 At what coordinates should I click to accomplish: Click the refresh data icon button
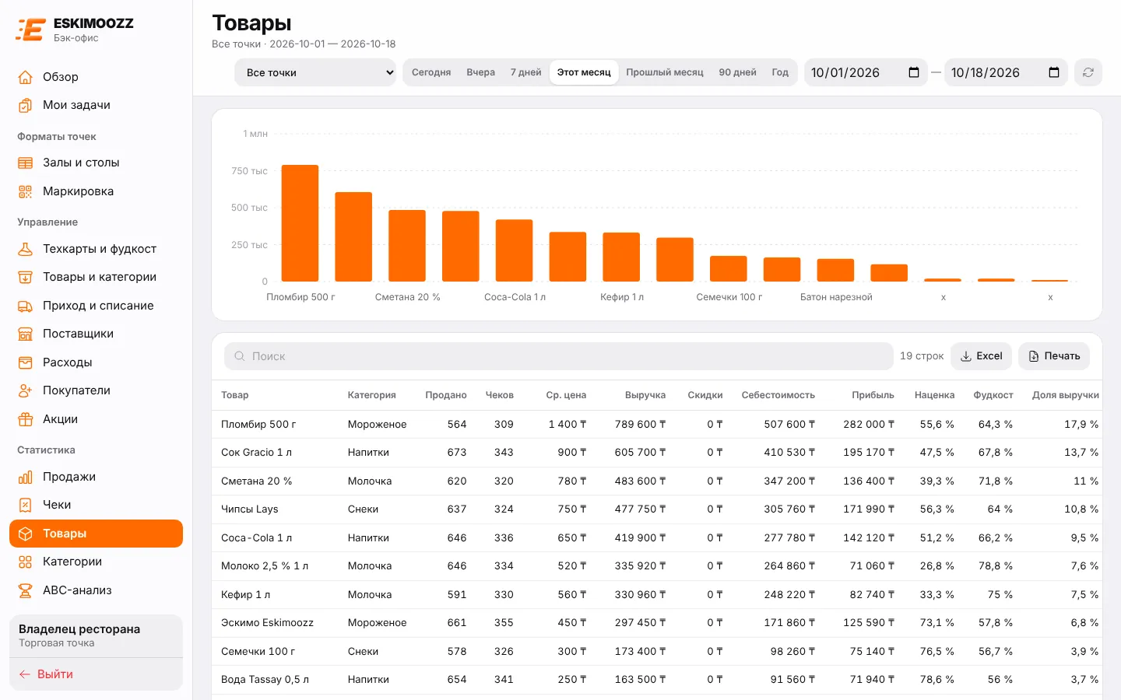[1088, 72]
